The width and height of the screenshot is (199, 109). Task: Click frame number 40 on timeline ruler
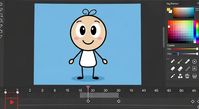click(x=169, y=91)
